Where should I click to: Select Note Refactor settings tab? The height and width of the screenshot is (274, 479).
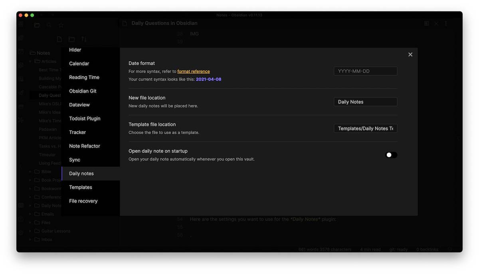[91, 146]
